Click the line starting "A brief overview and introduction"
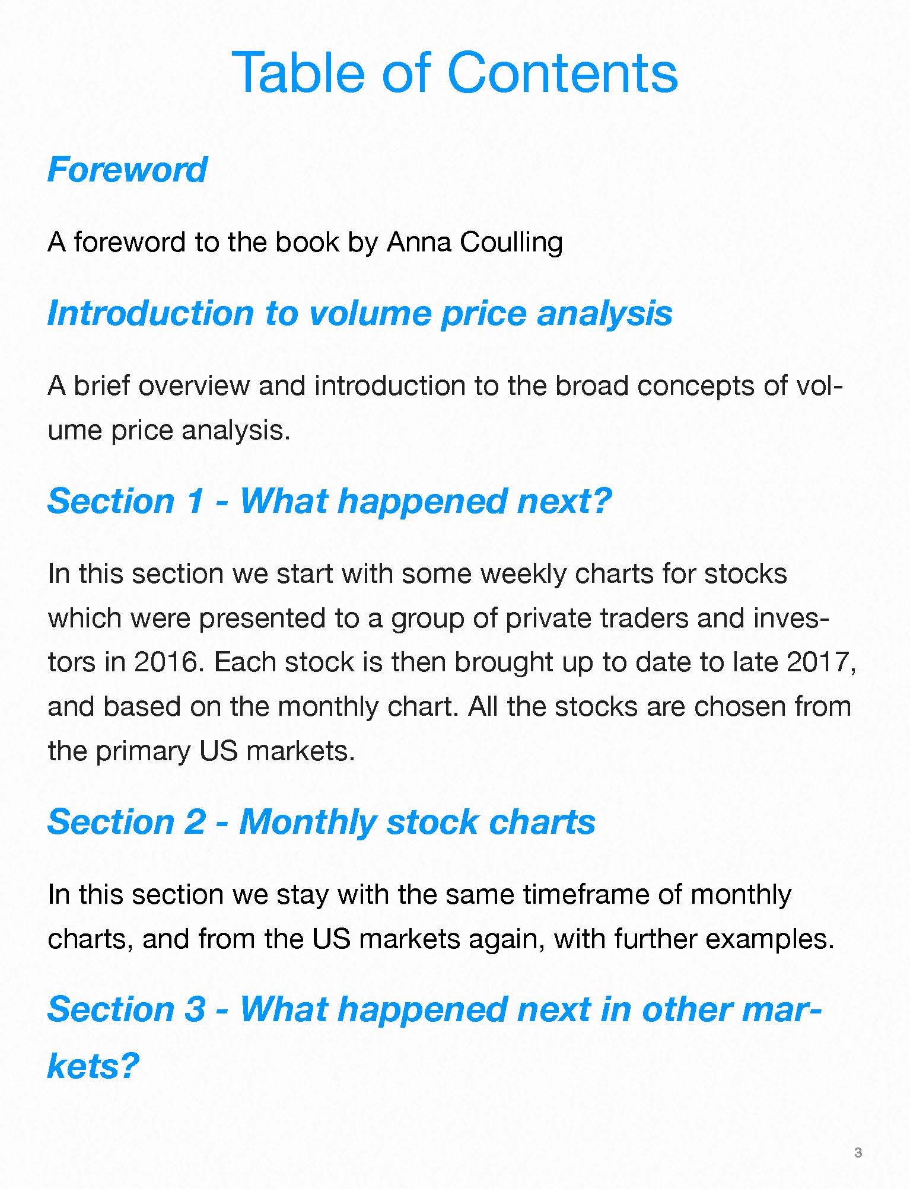The height and width of the screenshot is (1189, 910). coord(445,385)
